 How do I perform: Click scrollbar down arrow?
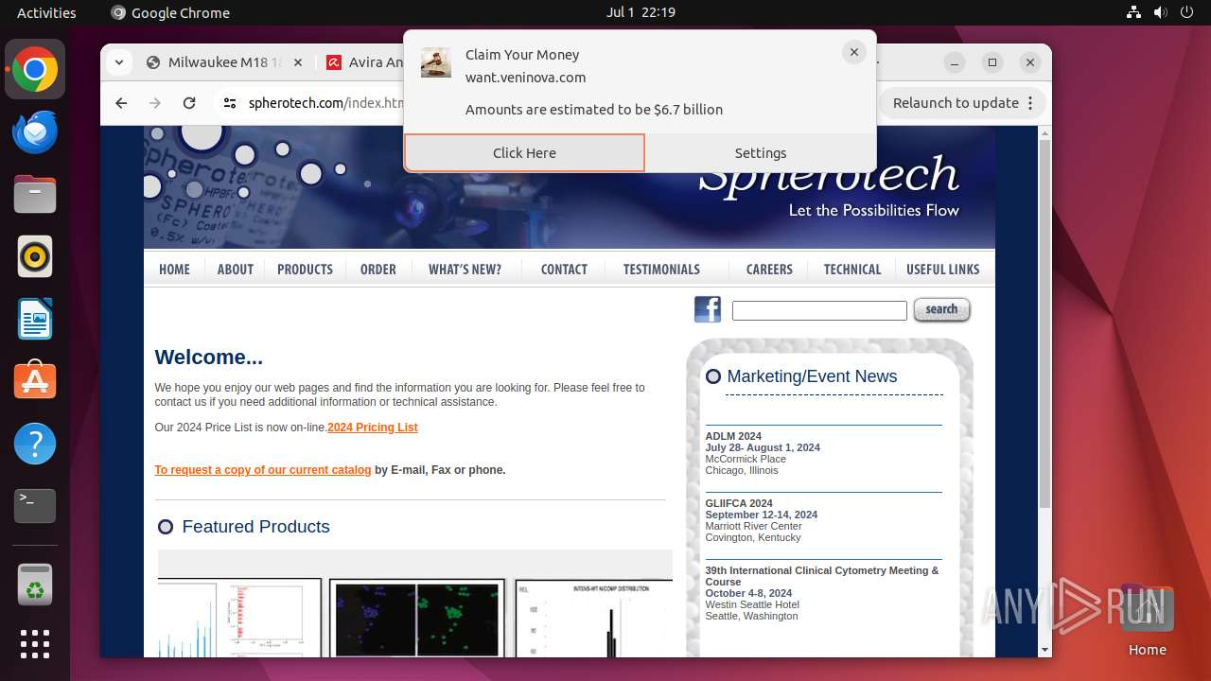pyautogui.click(x=1044, y=650)
